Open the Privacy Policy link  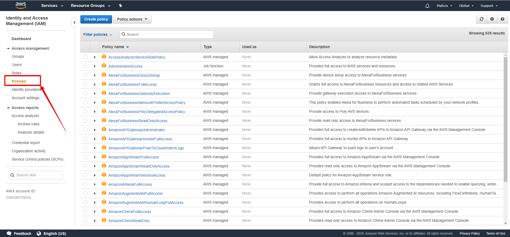470,233
